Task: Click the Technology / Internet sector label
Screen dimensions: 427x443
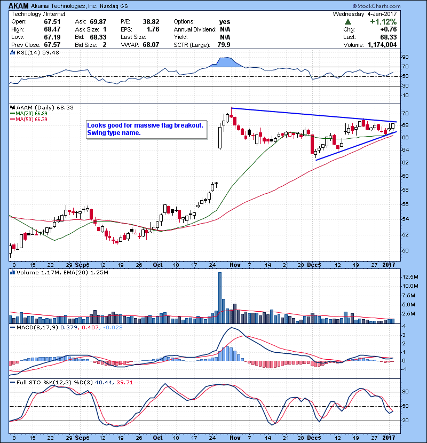Action: 38,14
